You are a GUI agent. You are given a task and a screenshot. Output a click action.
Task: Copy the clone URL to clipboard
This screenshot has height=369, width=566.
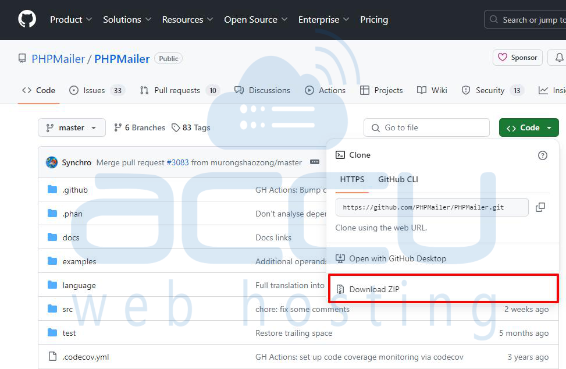tap(540, 207)
